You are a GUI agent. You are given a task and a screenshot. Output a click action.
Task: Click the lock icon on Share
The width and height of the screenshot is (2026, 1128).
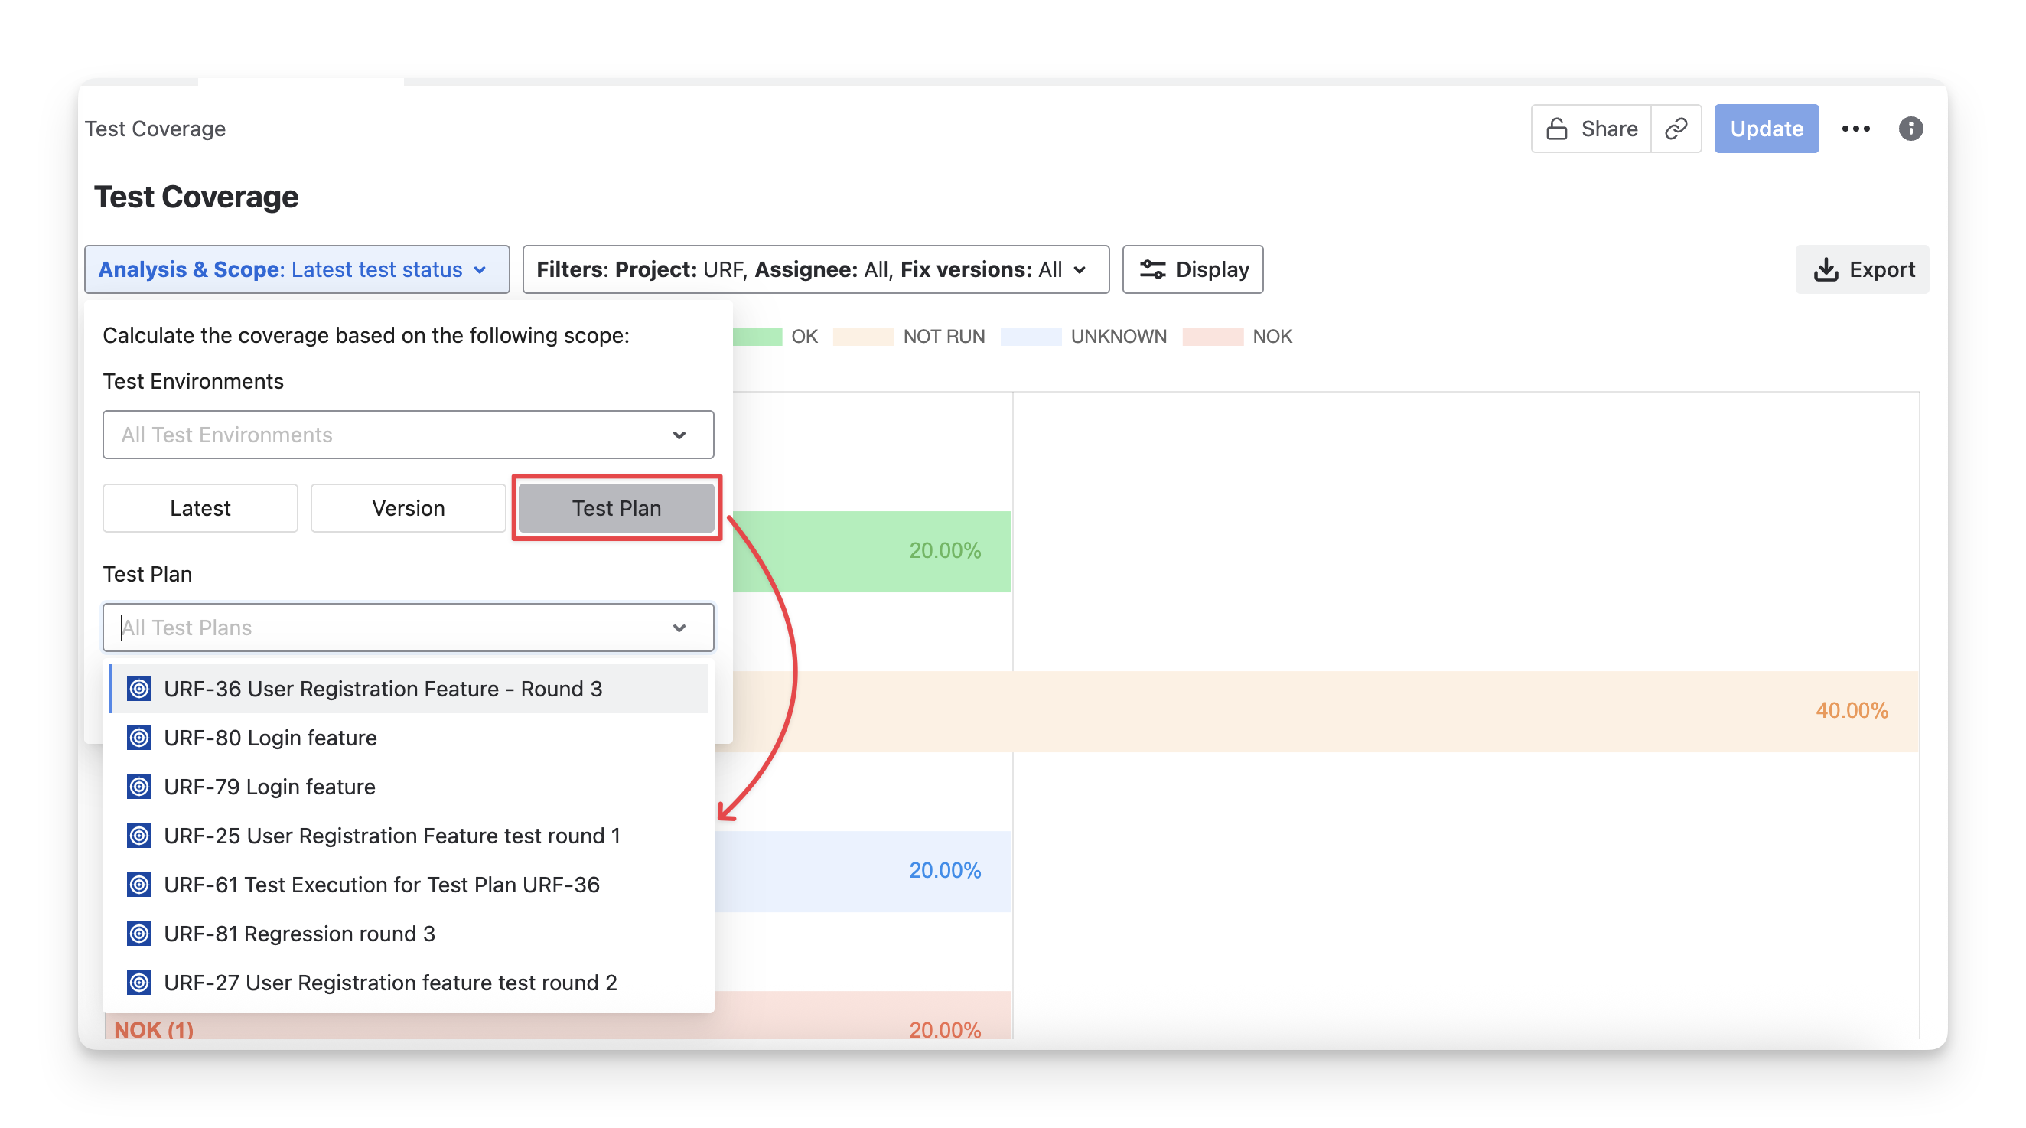click(1556, 129)
